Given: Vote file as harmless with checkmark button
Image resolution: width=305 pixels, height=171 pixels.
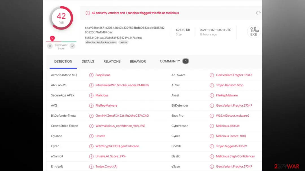Looking at the screenshot, I should (x=72, y=46).
